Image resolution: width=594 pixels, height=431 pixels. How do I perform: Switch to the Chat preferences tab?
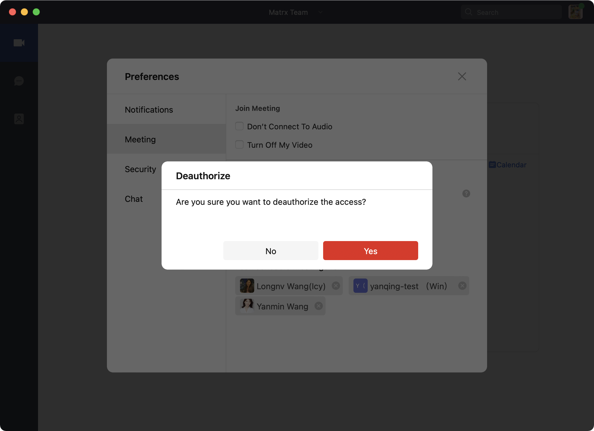tap(134, 199)
